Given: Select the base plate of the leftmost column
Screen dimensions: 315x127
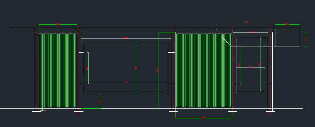Looking at the screenshot, I should (37, 112).
